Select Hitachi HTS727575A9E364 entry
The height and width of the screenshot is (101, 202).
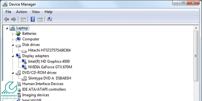tap(49, 50)
